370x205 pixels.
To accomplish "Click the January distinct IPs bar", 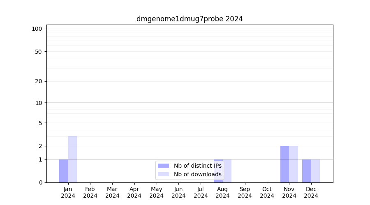I will [x=64, y=171].
